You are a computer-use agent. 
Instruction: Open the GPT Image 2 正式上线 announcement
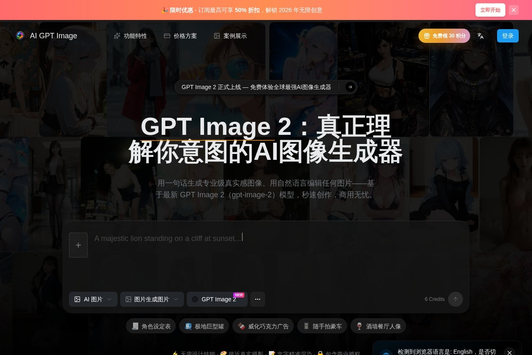click(x=266, y=87)
